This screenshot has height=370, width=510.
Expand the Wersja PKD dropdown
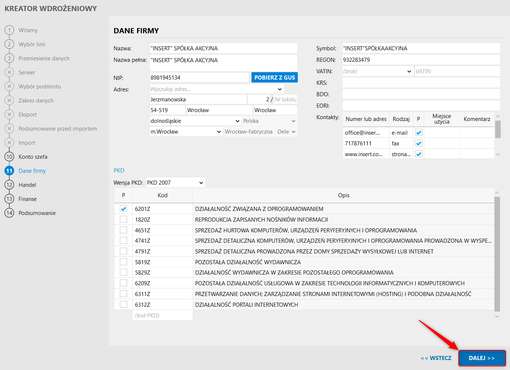pyautogui.click(x=201, y=182)
